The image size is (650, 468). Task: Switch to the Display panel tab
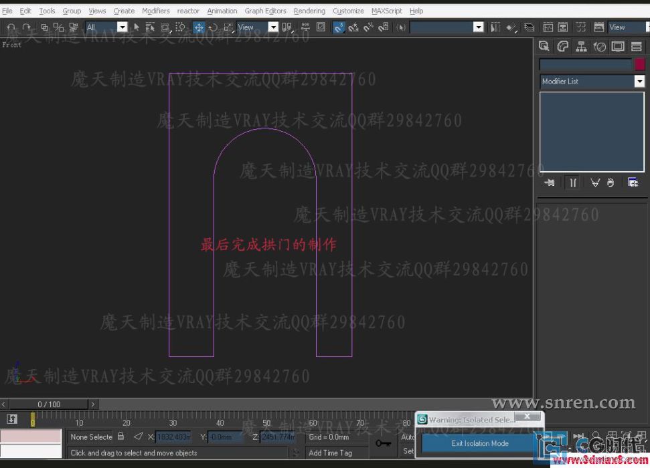tap(618, 46)
